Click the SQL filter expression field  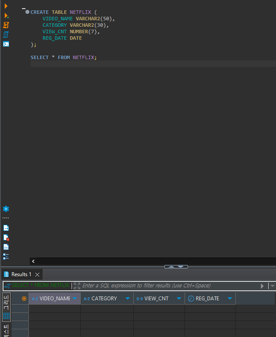click(x=169, y=286)
